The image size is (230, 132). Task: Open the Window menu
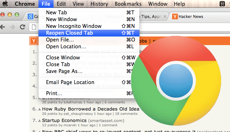click(158, 4)
